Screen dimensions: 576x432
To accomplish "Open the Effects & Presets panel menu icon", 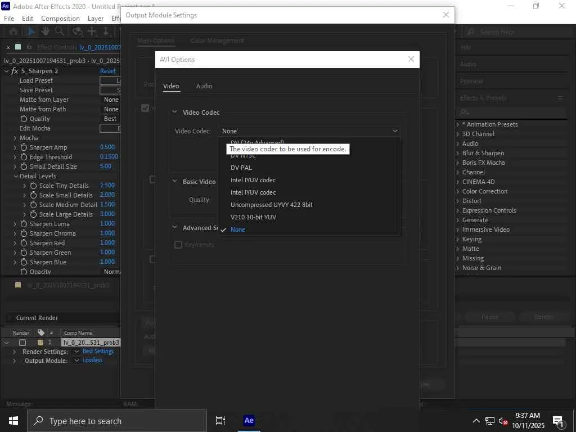I will pyautogui.click(x=560, y=98).
